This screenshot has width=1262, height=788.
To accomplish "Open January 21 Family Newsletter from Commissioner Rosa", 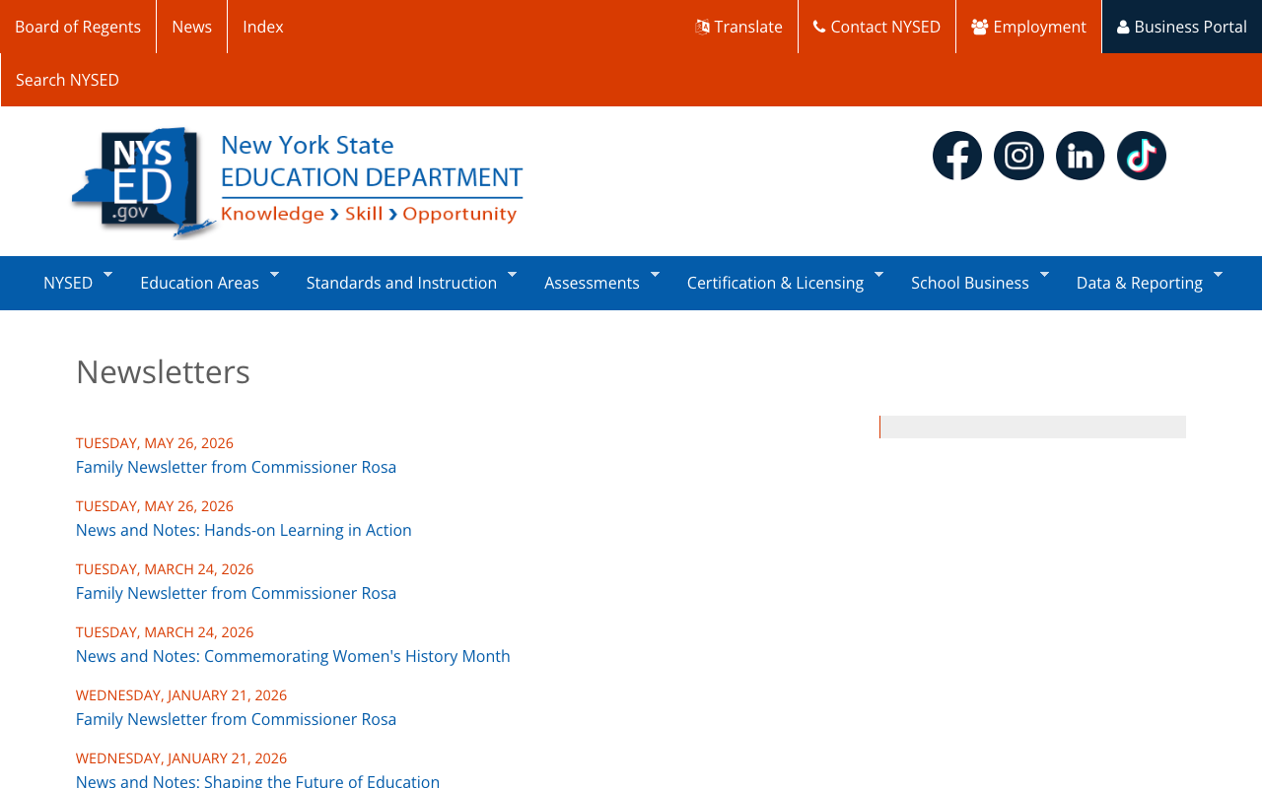I will coord(236,719).
